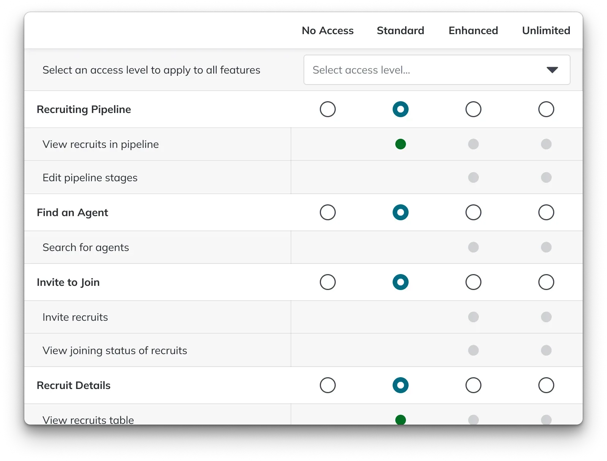The width and height of the screenshot is (607, 461).
Task: Click Enhanced dot for View joining status
Action: pyautogui.click(x=473, y=350)
